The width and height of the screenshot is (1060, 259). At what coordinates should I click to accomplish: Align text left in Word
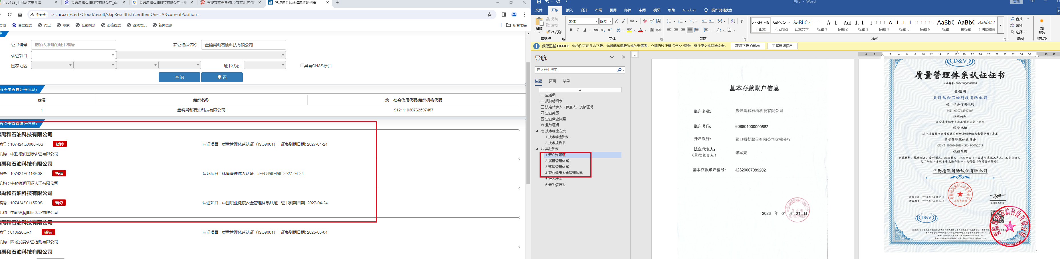pyautogui.click(x=669, y=30)
